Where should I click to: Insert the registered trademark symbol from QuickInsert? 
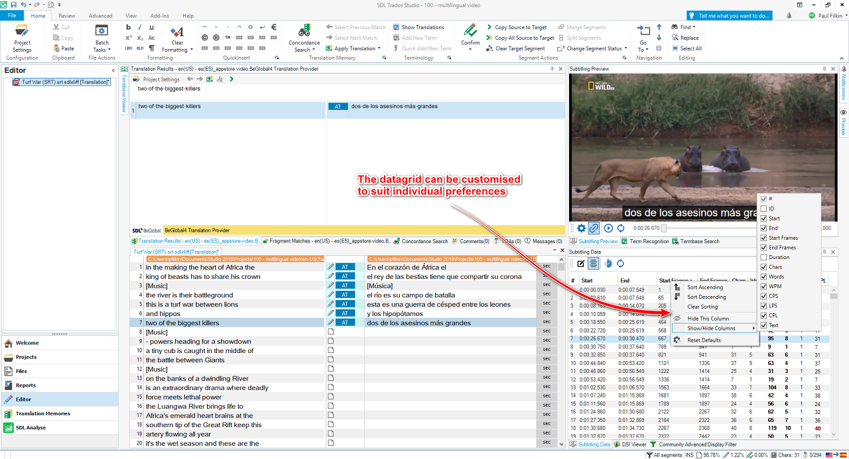pyautogui.click(x=217, y=38)
